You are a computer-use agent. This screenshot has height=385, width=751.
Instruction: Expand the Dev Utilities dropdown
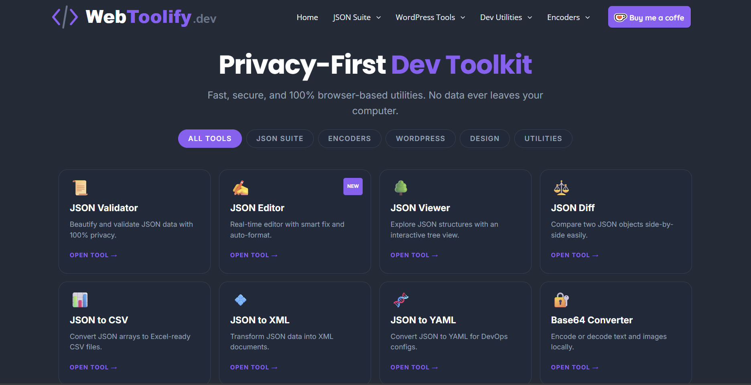click(x=506, y=17)
